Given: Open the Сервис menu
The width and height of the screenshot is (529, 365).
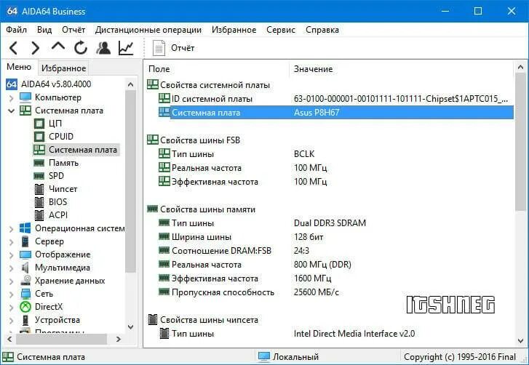Looking at the screenshot, I should coord(281,30).
